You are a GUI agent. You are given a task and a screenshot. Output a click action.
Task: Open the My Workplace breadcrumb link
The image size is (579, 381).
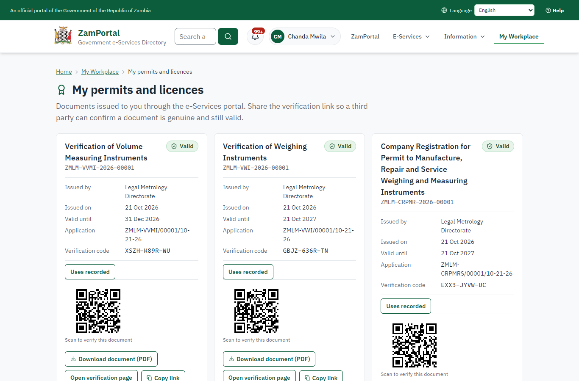click(100, 72)
